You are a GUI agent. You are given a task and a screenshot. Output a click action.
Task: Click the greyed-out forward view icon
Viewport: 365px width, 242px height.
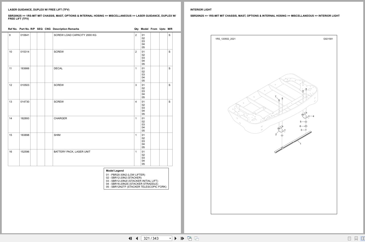(197, 238)
